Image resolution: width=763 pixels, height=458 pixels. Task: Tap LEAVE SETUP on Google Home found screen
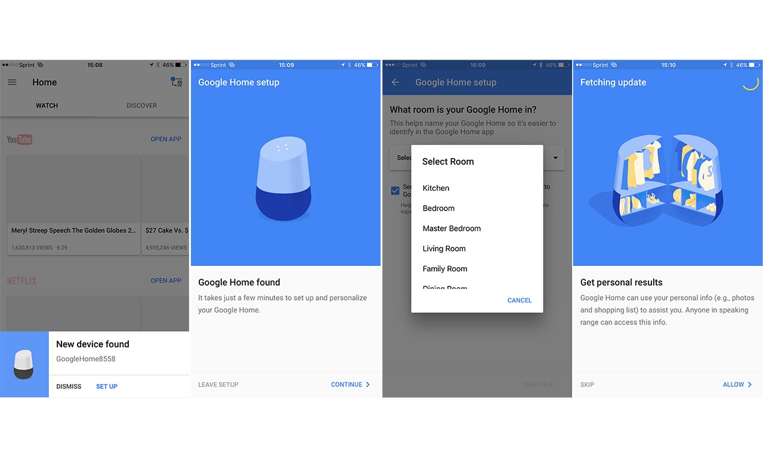tap(218, 385)
